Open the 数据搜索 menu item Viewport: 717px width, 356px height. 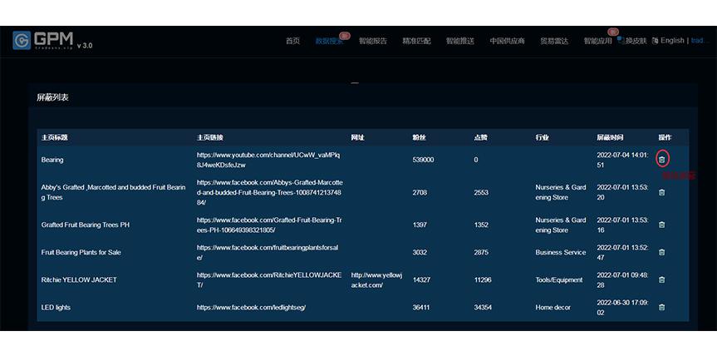(329, 41)
